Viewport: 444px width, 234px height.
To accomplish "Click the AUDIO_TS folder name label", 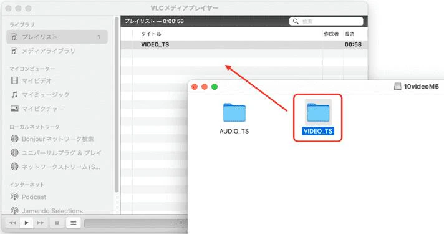I will pyautogui.click(x=234, y=131).
